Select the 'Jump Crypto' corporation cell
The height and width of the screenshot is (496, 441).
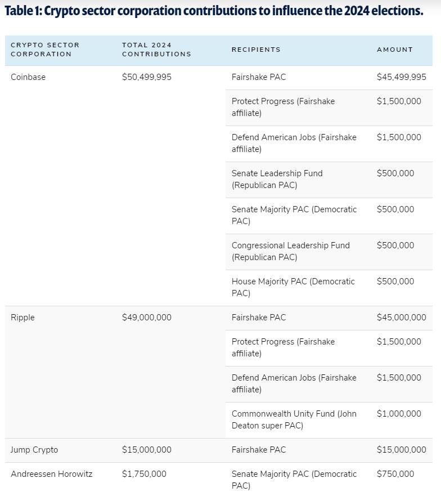(x=34, y=450)
